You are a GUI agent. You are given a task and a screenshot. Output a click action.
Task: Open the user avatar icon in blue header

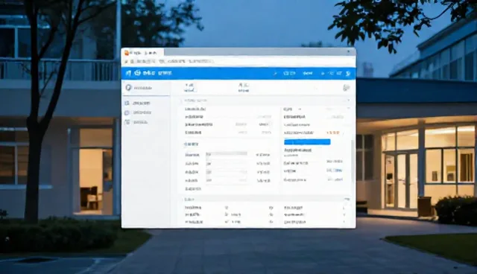point(349,73)
